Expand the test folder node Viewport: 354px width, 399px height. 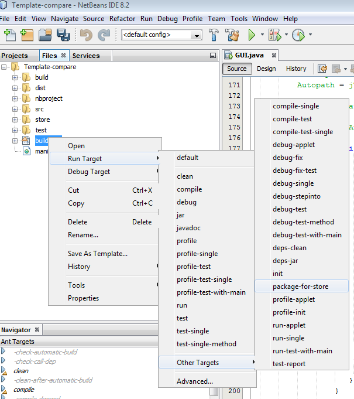15,131
